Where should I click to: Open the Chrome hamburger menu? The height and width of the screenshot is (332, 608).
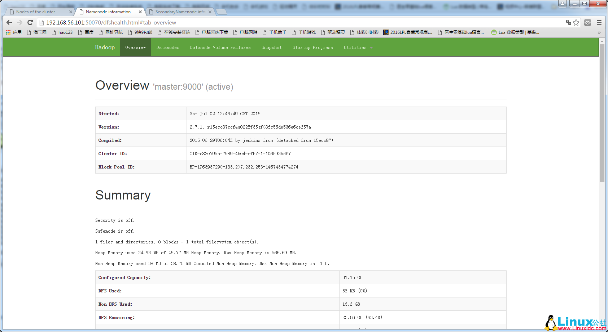coord(599,22)
